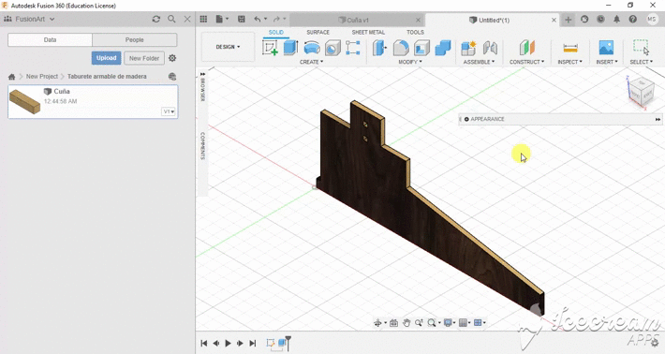
Task: Switch to the Data tab
Action: coord(50,40)
